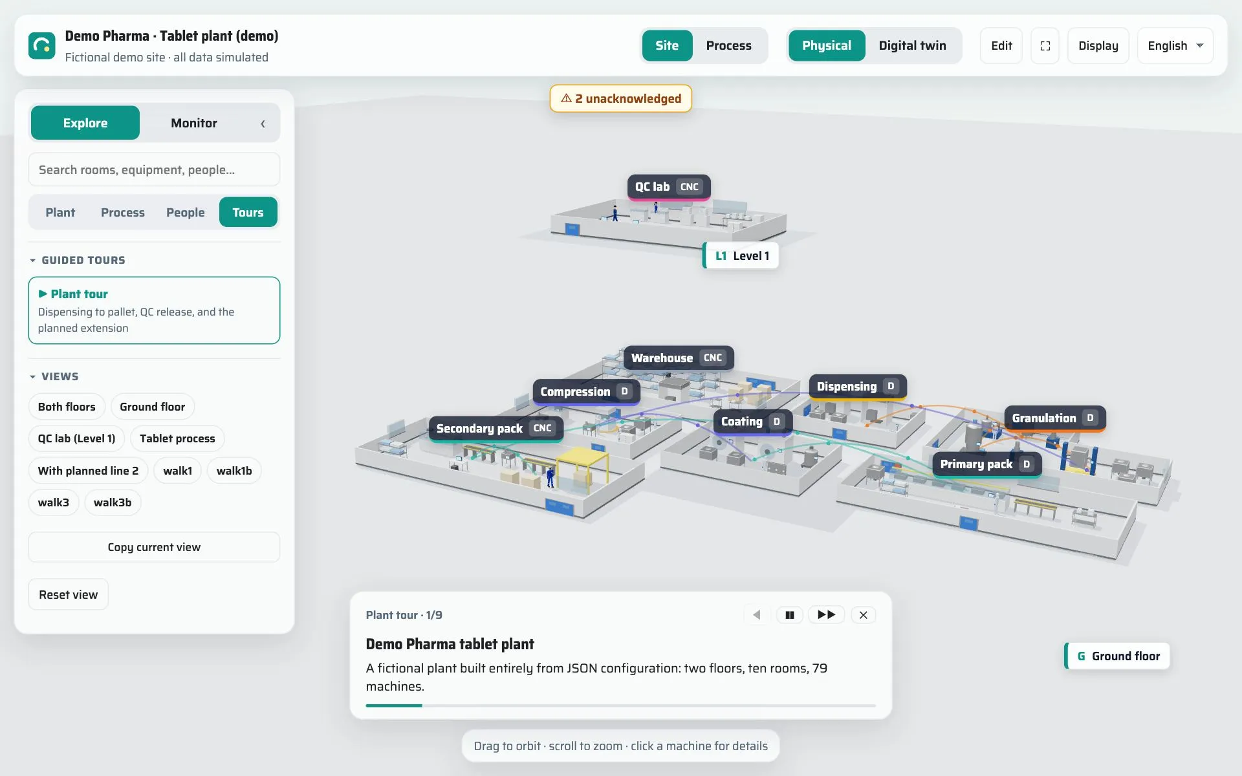Collapse the side panel with the chevron
1242x776 pixels.
263,124
